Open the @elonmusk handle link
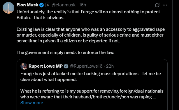This screenshot has height=110, width=179. 64,5
